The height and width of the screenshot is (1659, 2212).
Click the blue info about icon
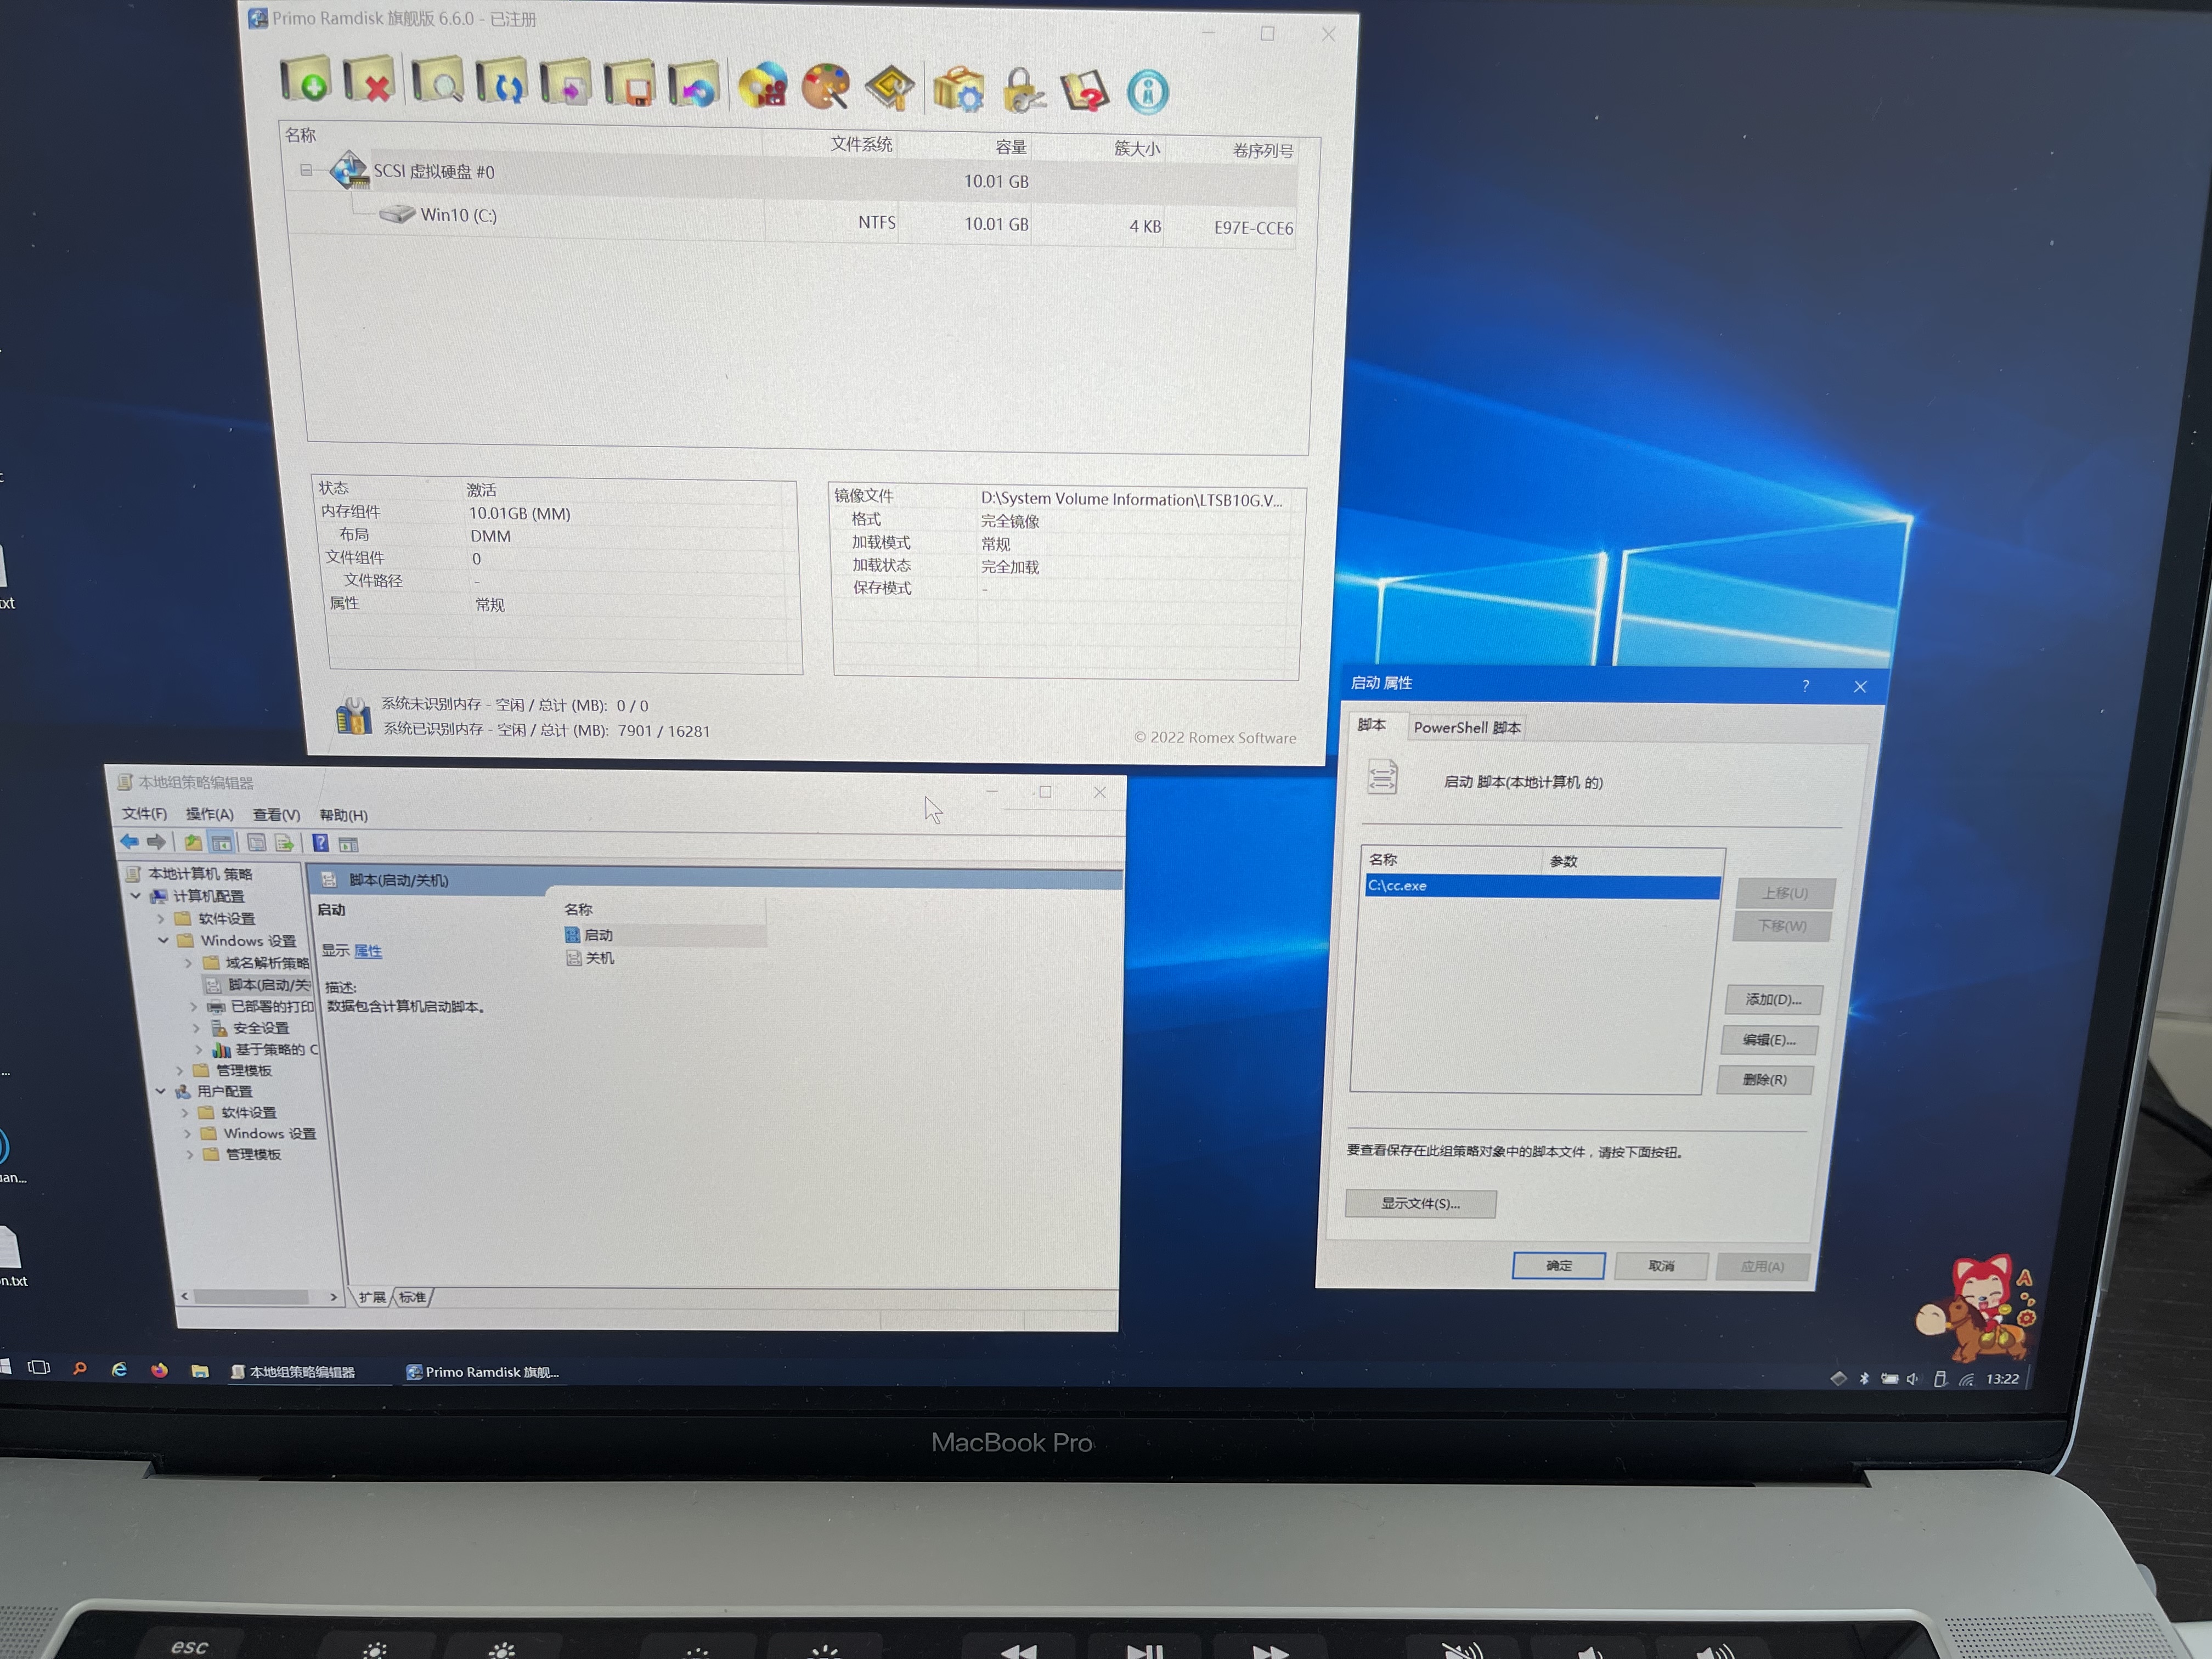(1148, 92)
